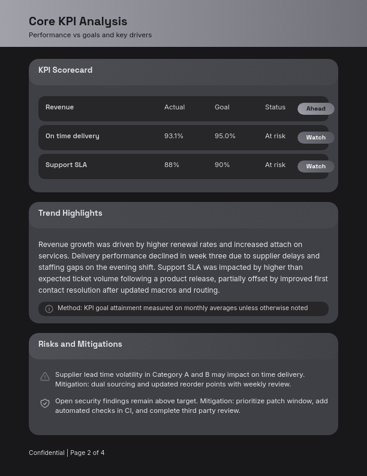Click the Revenue row label
Image resolution: width=367 pixels, height=476 pixels.
coord(59,108)
